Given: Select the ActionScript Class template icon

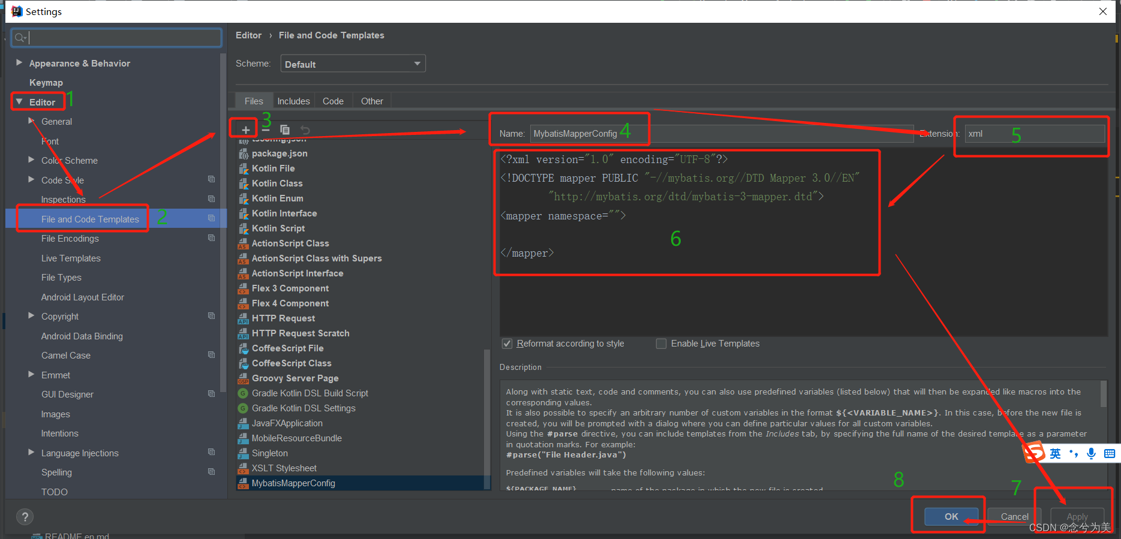Looking at the screenshot, I should [244, 243].
